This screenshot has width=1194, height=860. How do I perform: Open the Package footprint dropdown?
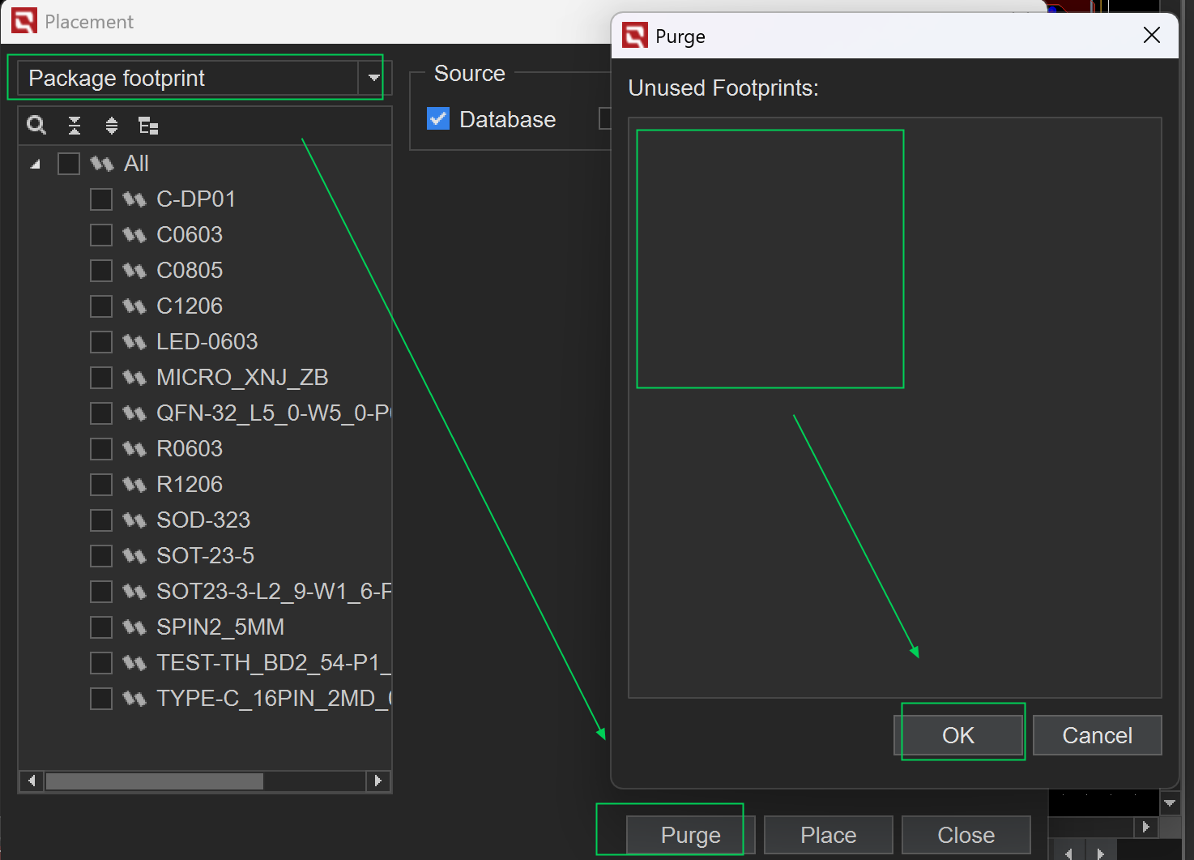click(373, 78)
